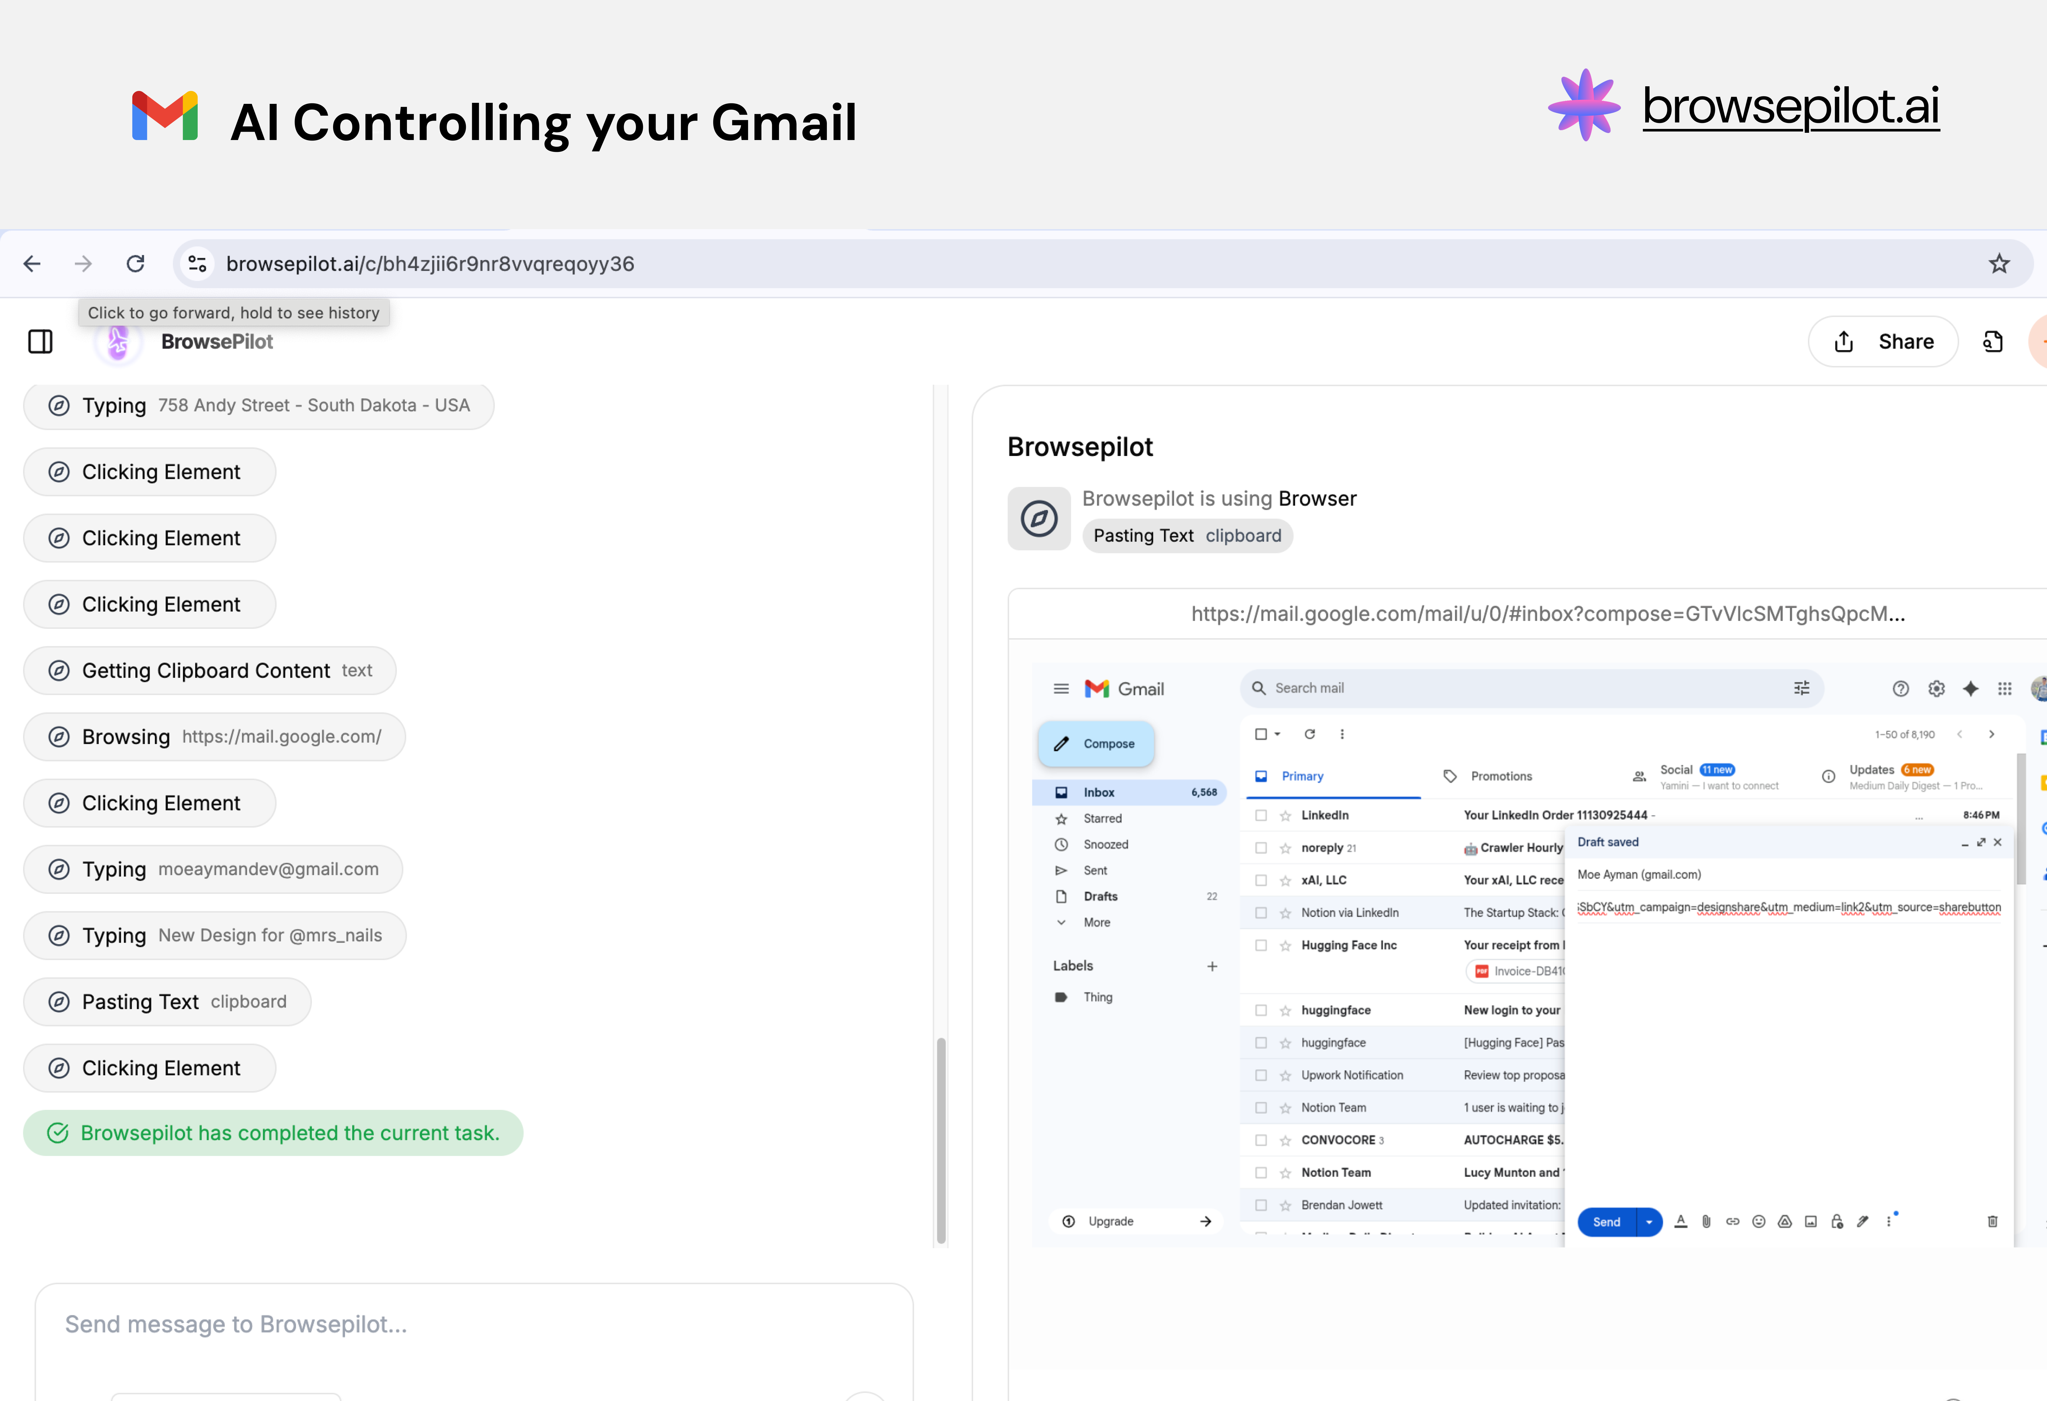2047x1401 pixels.
Task: Expand the More item in Gmail sidebar
Action: (1097, 923)
